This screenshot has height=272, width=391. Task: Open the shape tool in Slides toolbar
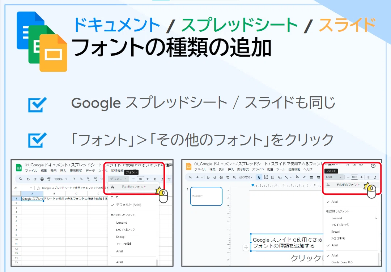pyautogui.click(x=280, y=177)
